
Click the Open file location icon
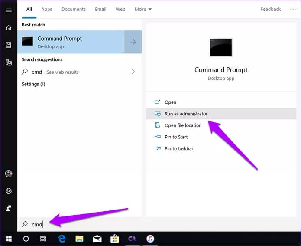click(x=157, y=125)
